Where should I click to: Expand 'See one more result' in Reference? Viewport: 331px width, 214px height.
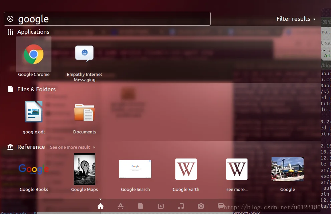[x=72, y=147]
